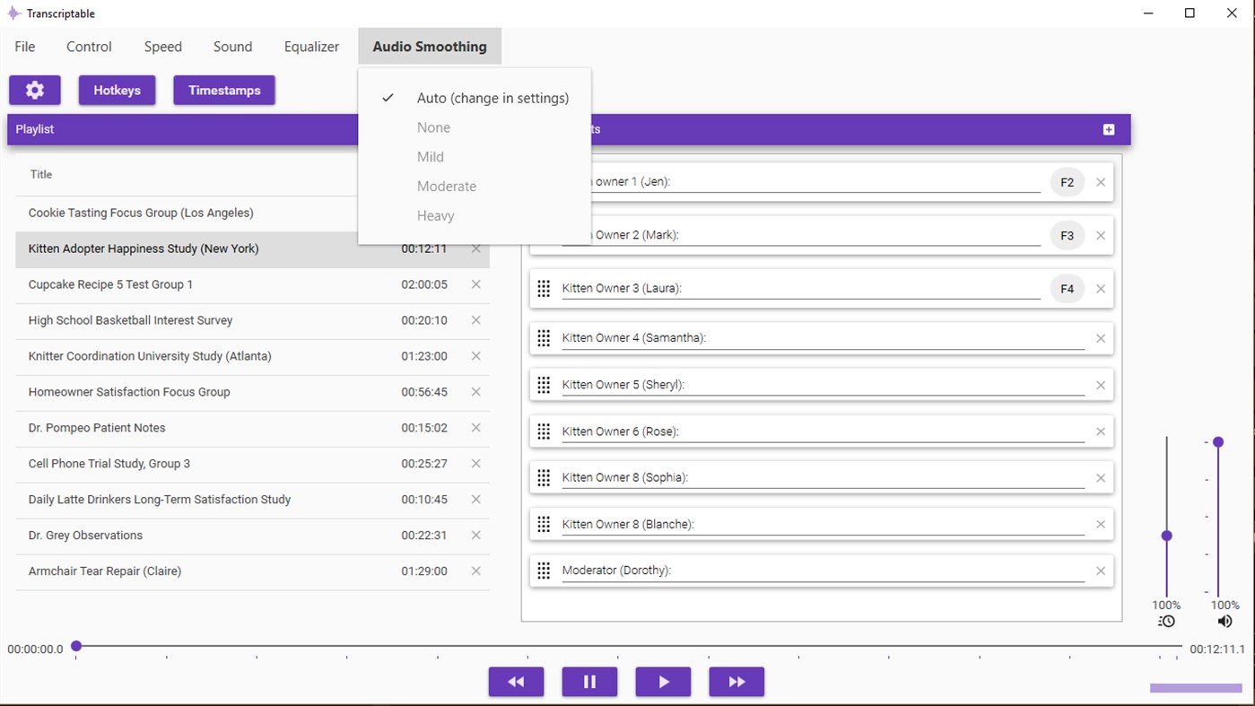Open the Speed menu
Image resolution: width=1255 pixels, height=706 pixels.
point(162,46)
